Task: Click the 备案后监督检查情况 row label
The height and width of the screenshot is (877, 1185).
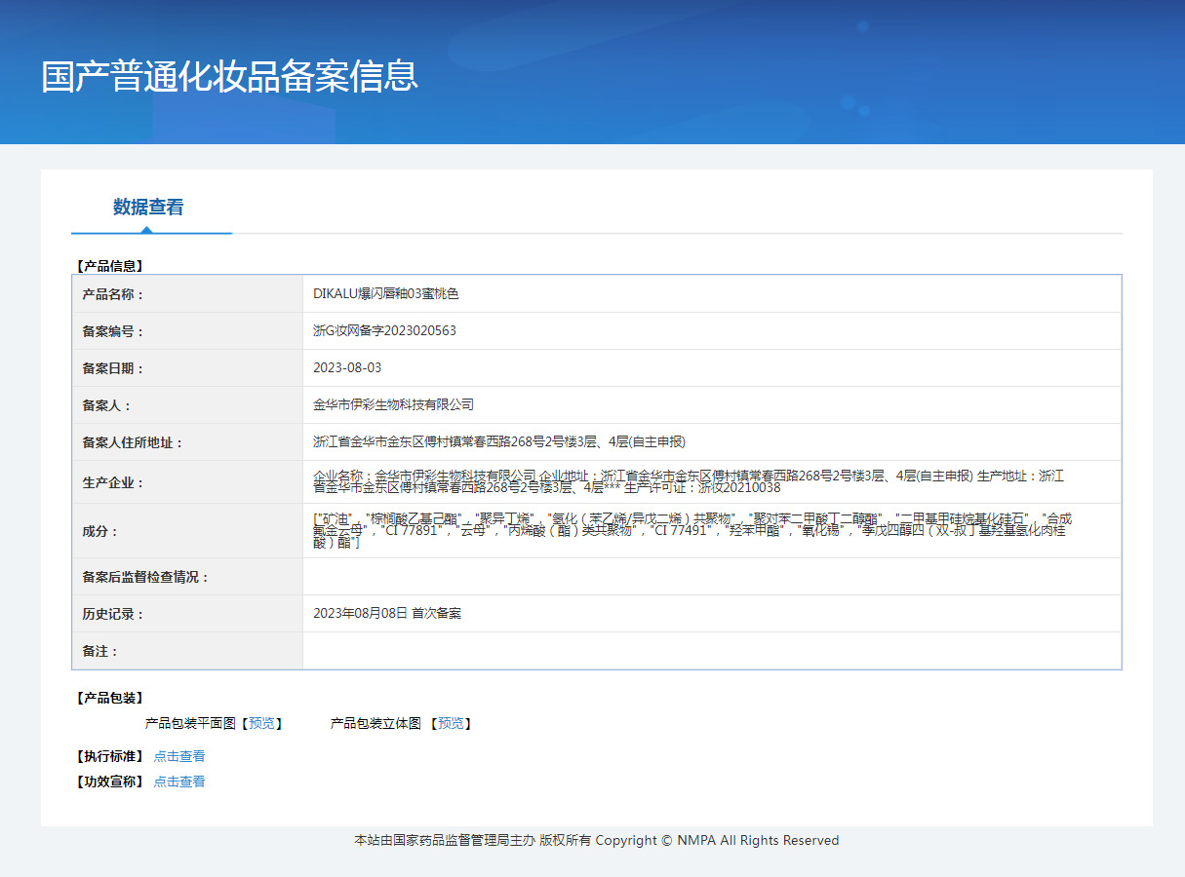Action: pos(145,577)
